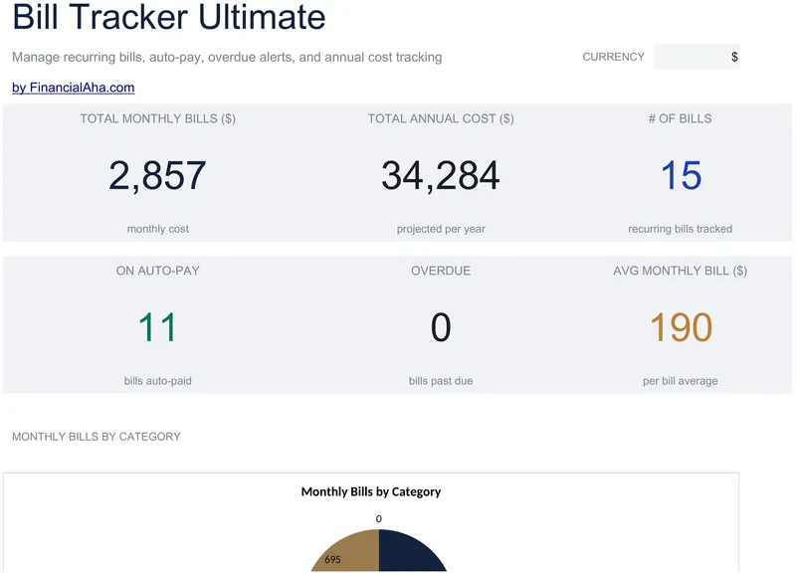Select the green 11 auto-pay value

point(158,327)
